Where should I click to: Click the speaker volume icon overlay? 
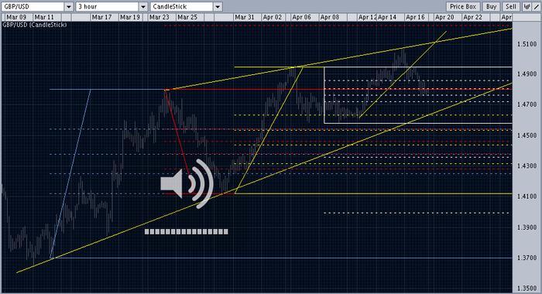[x=187, y=183]
